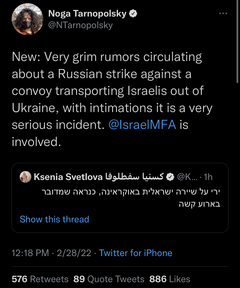Screen dimensions: 240x288
Task: Click the truncated @K... handle
Action: tap(186, 177)
